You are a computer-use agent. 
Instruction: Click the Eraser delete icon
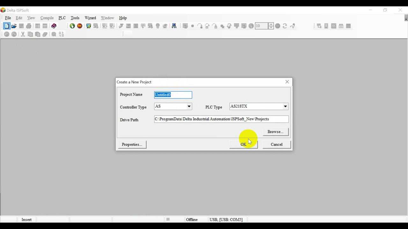click(x=45, y=34)
